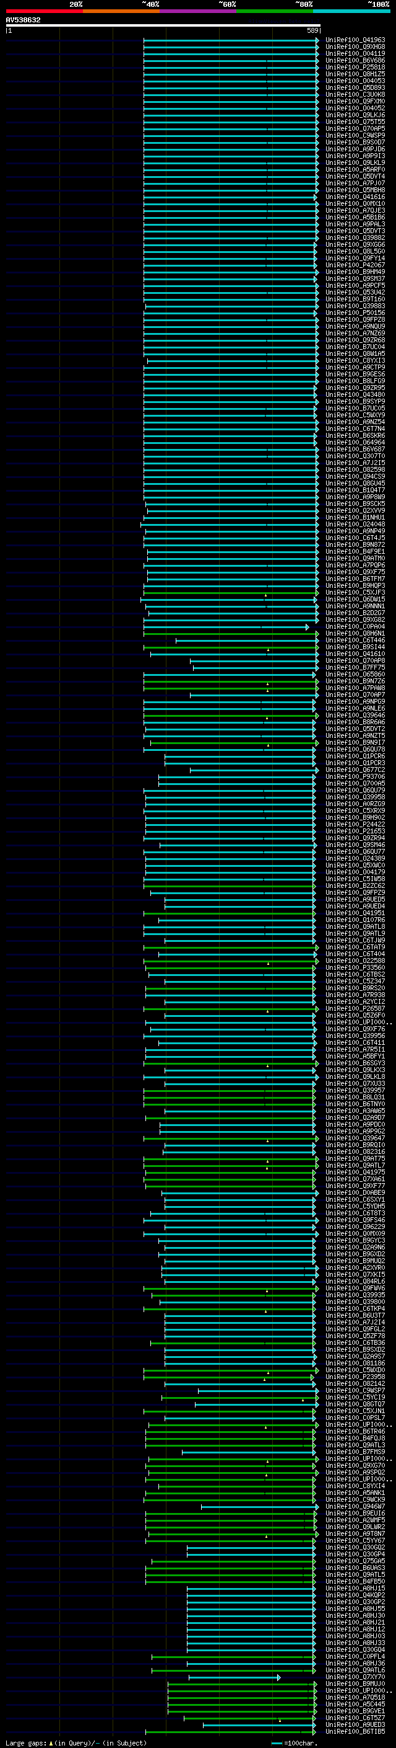Select label UniRef100_C0PFL4

(355, 1656)
